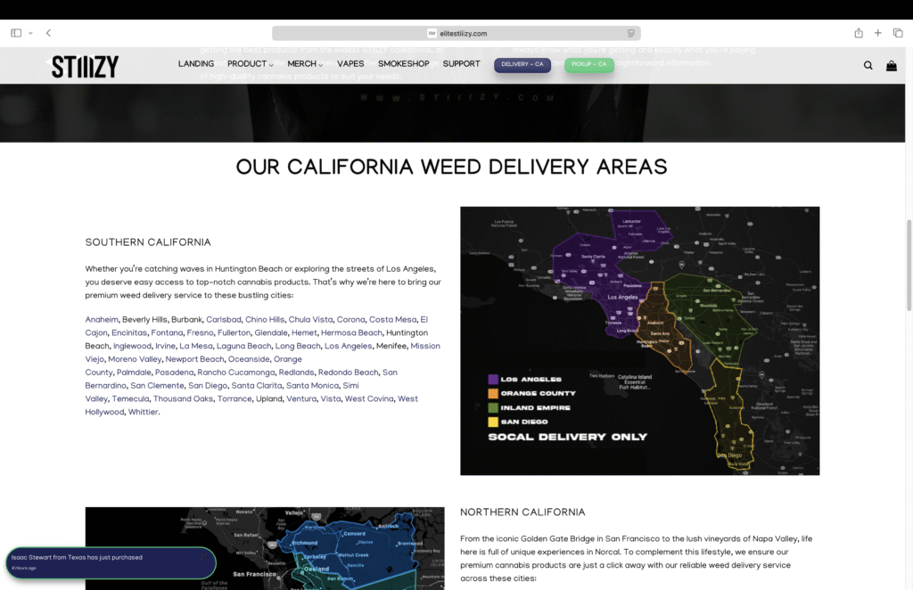Open the Whittier city link

[144, 412]
